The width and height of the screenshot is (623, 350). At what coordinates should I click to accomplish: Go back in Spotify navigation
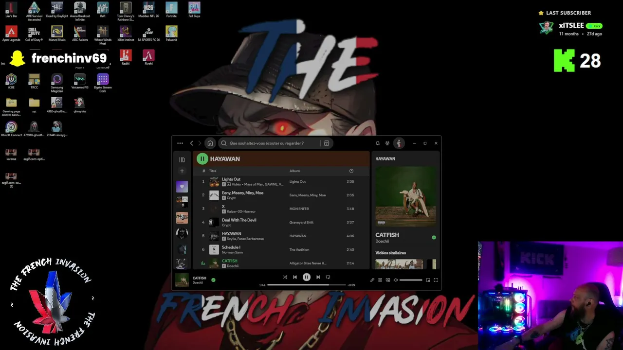(x=191, y=143)
